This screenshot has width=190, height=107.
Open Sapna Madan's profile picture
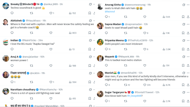tap(100, 26)
